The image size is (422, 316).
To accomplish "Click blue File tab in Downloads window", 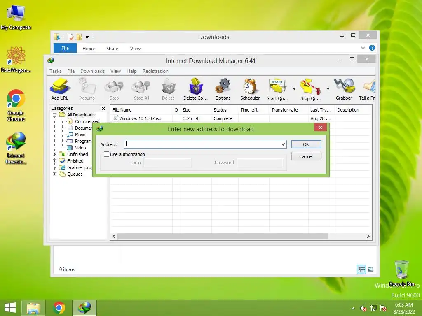I will (65, 48).
